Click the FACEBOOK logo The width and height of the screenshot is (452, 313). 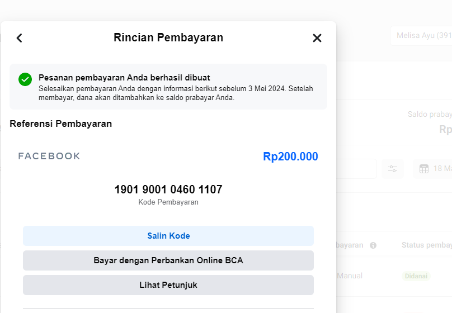point(49,156)
